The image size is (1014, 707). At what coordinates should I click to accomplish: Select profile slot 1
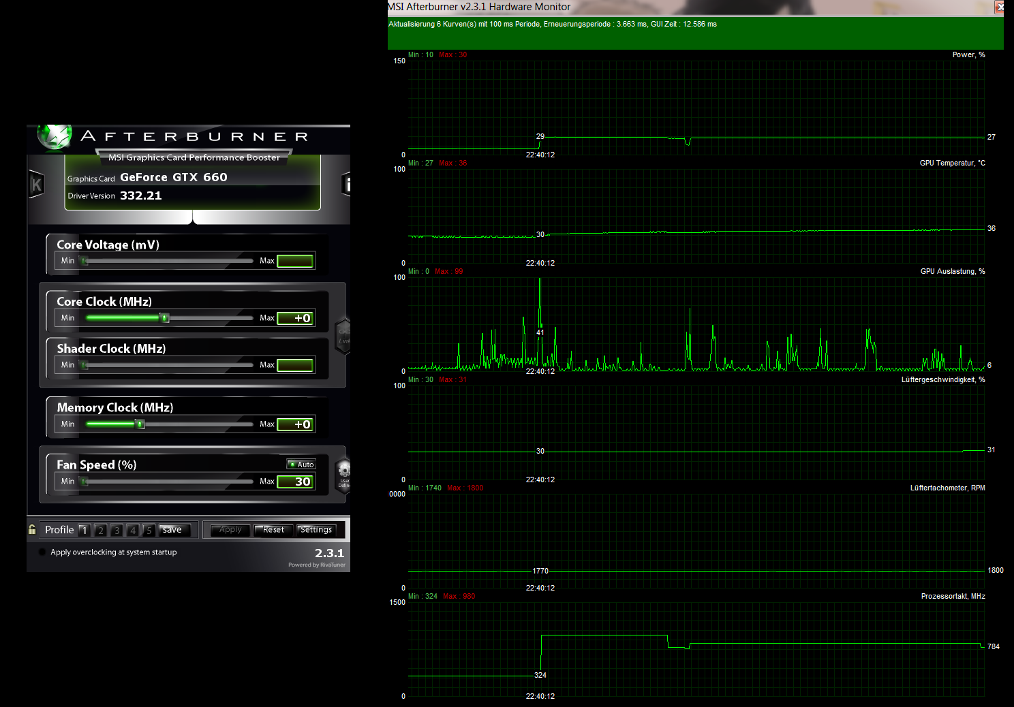pyautogui.click(x=84, y=530)
